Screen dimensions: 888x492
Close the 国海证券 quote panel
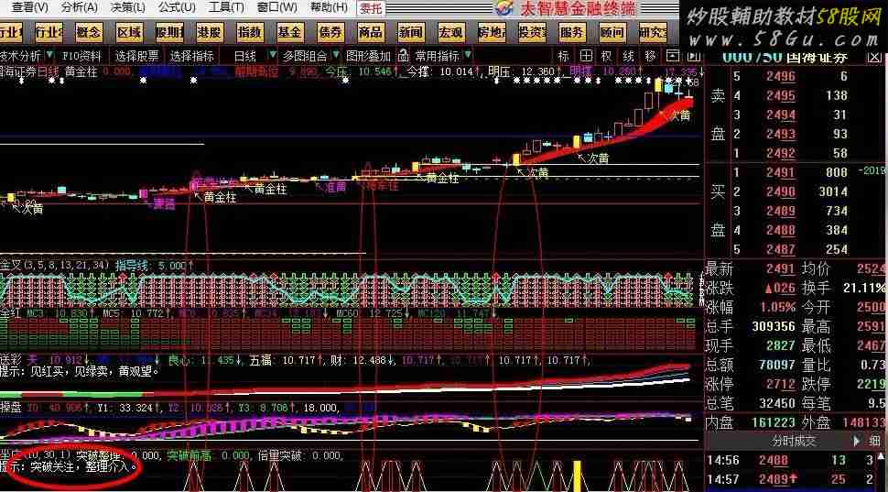tap(875, 57)
